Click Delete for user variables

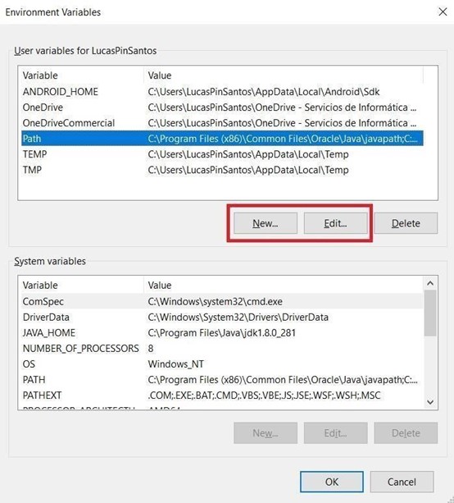pos(406,223)
